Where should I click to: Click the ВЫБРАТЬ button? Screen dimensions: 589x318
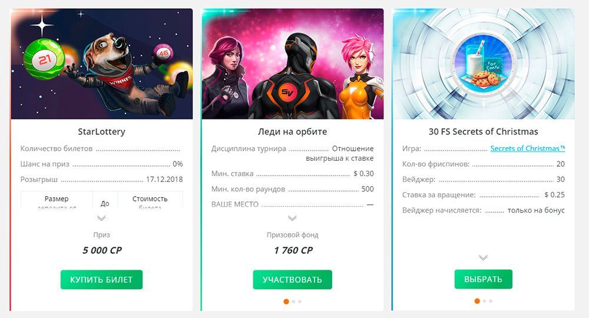tap(483, 279)
